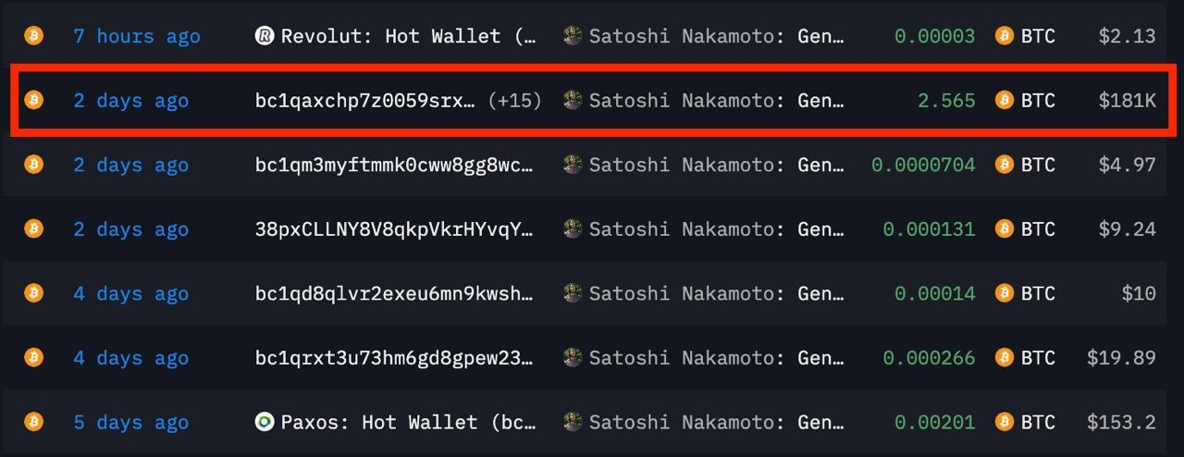The image size is (1184, 457).
Task: Open the "7 hours ago" transaction timestamp link
Action: [x=137, y=36]
